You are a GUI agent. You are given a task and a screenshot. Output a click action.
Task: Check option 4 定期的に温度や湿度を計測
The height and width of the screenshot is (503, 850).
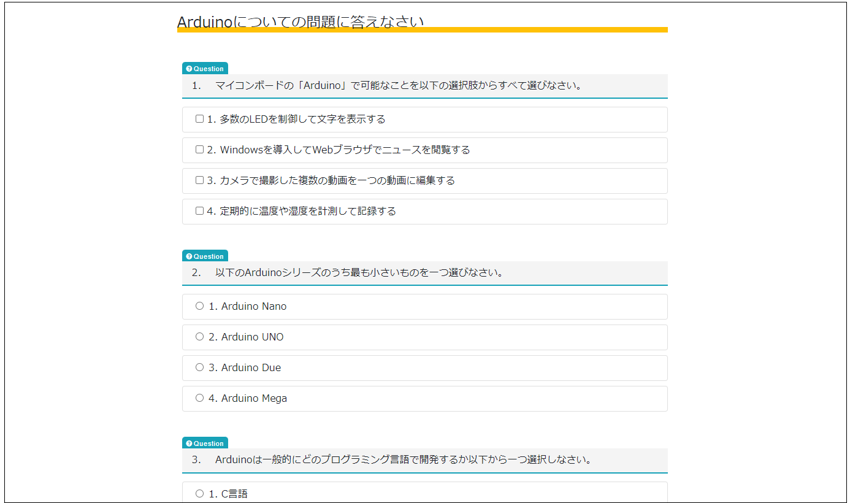(199, 211)
